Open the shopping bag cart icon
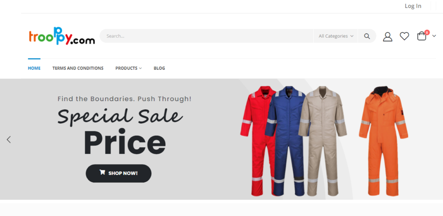The width and height of the screenshot is (443, 216). (421, 36)
